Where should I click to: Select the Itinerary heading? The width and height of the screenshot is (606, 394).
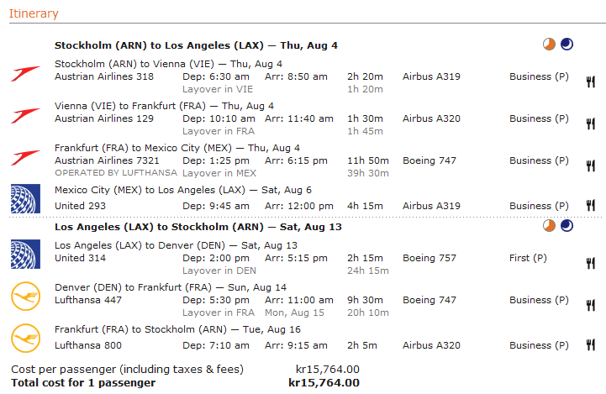click(34, 13)
